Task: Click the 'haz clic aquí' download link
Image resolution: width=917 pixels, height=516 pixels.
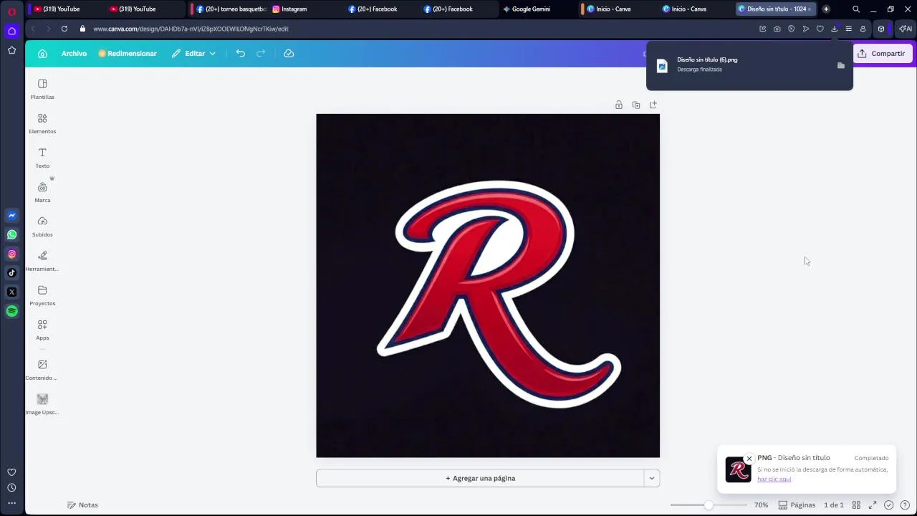Action: 774,479
